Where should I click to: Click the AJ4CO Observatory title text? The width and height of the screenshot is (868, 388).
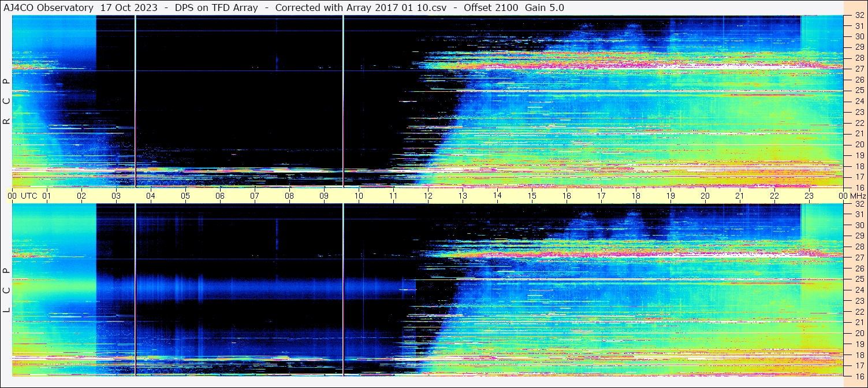pos(49,8)
